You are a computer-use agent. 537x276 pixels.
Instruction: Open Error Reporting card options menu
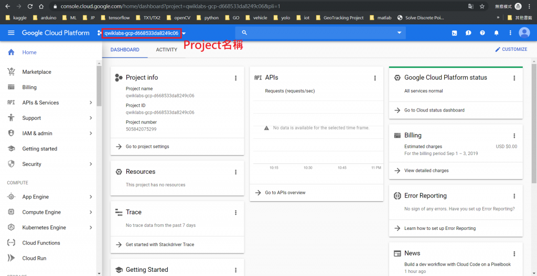point(514,196)
